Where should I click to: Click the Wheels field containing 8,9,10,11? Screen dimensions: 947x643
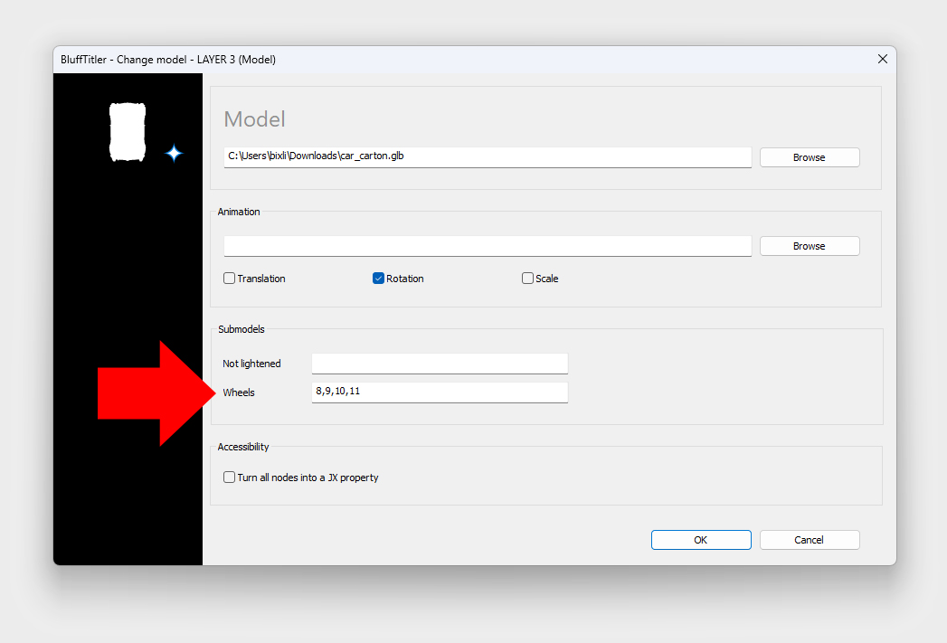pyautogui.click(x=440, y=392)
